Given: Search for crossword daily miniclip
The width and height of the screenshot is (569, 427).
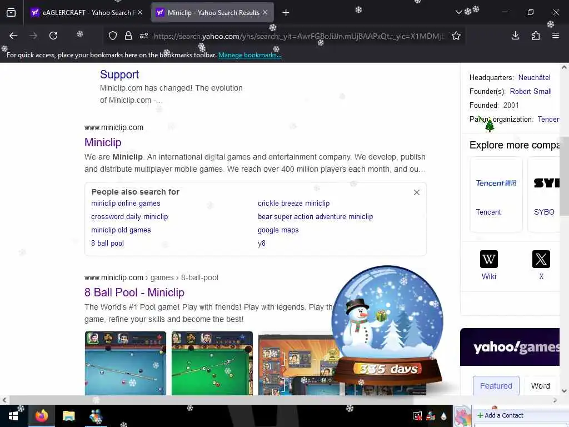Looking at the screenshot, I should point(129,217).
